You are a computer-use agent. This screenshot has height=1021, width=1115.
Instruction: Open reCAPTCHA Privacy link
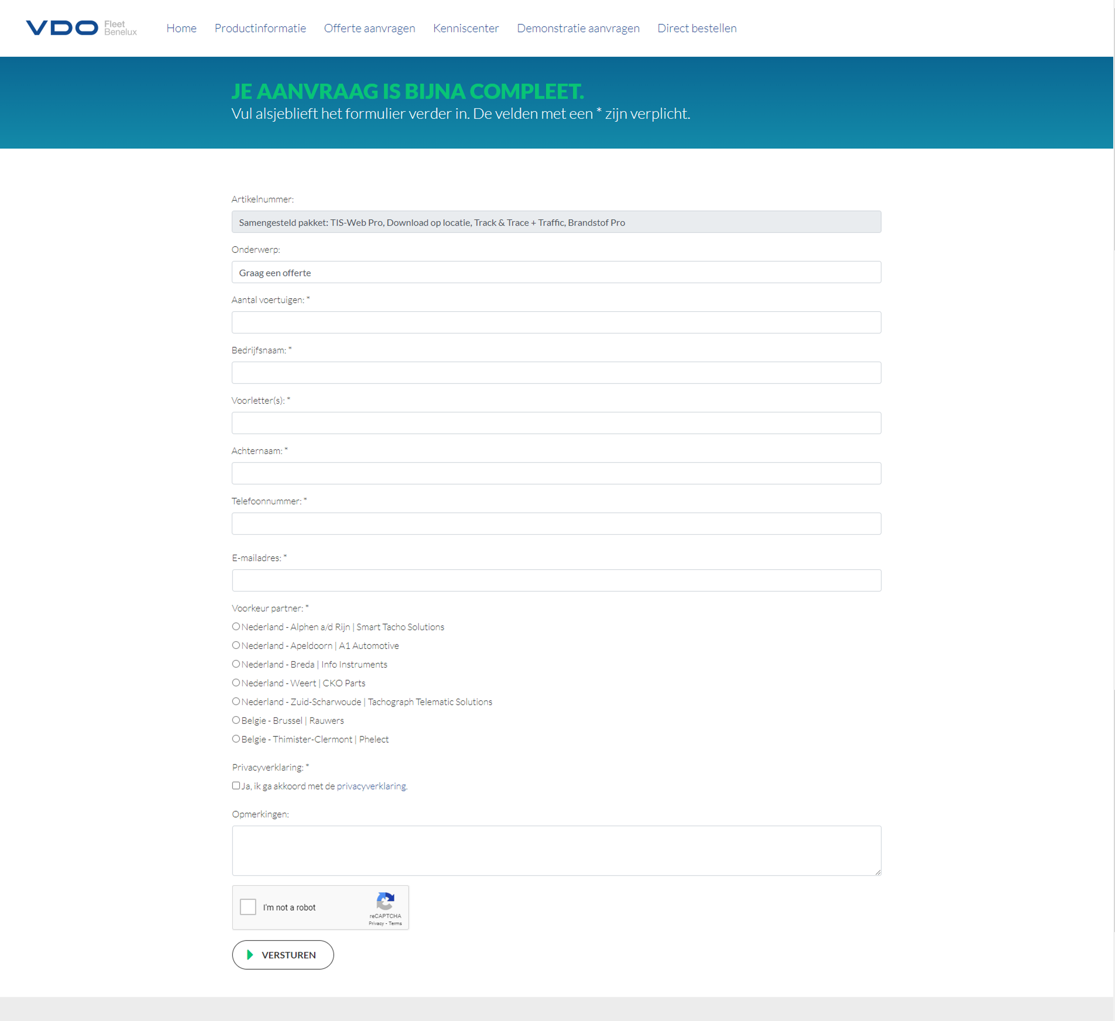tap(376, 923)
